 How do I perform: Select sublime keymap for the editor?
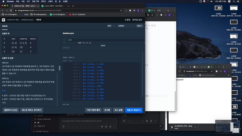121,26
